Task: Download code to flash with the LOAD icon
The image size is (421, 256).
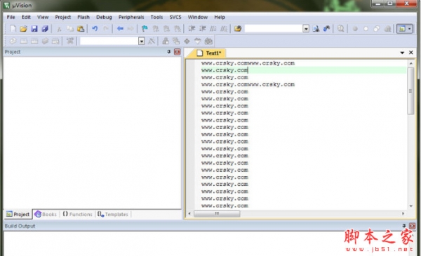Action: (x=69, y=41)
